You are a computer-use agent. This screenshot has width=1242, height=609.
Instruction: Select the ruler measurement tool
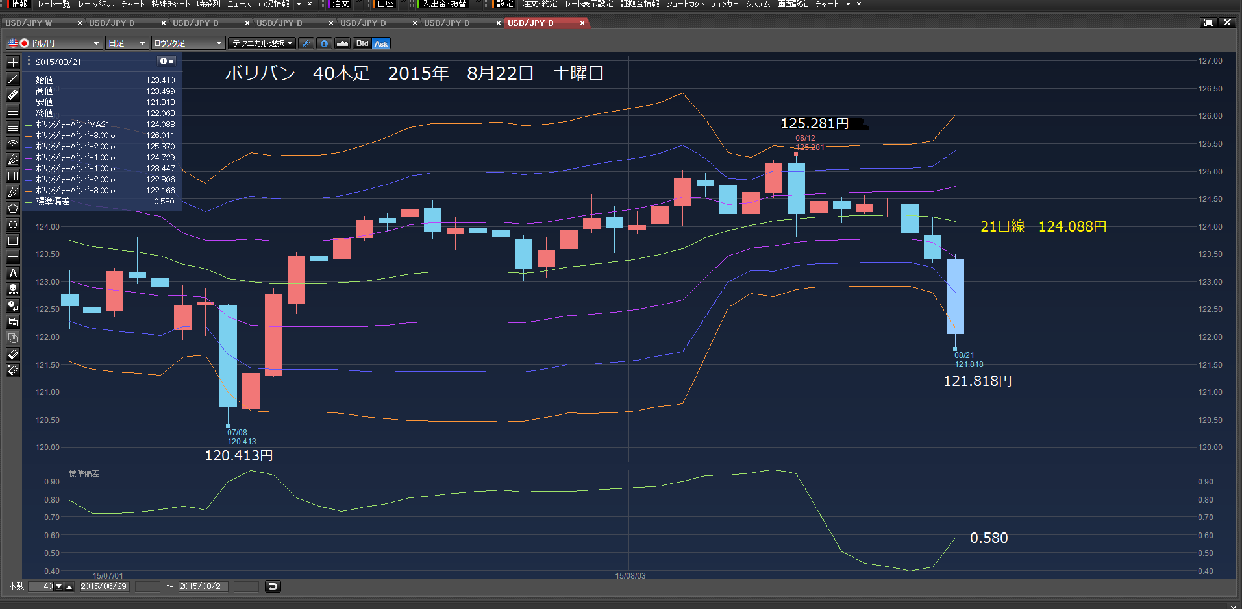coord(12,95)
